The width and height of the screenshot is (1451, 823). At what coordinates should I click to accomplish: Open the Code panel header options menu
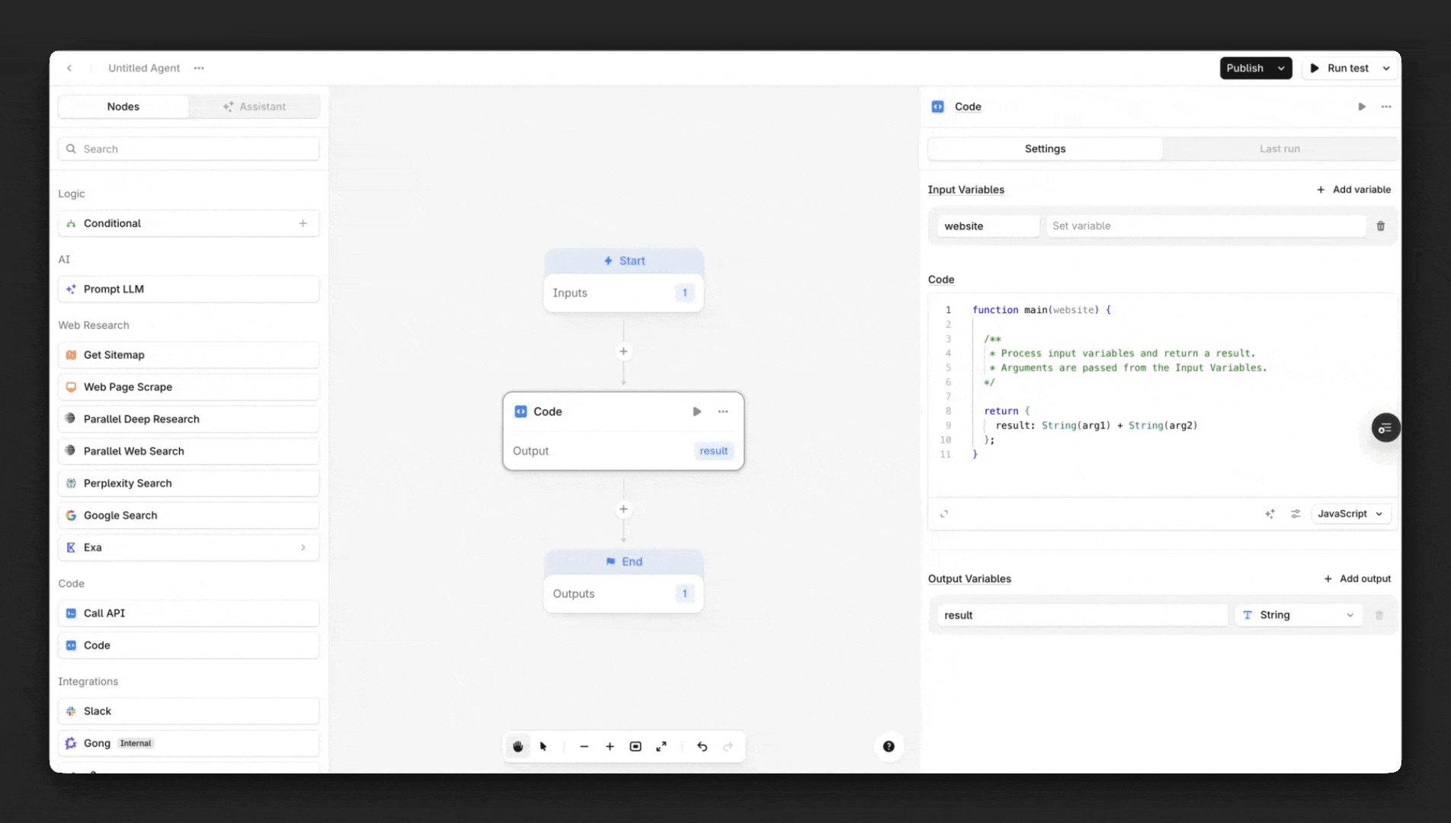pos(1386,107)
